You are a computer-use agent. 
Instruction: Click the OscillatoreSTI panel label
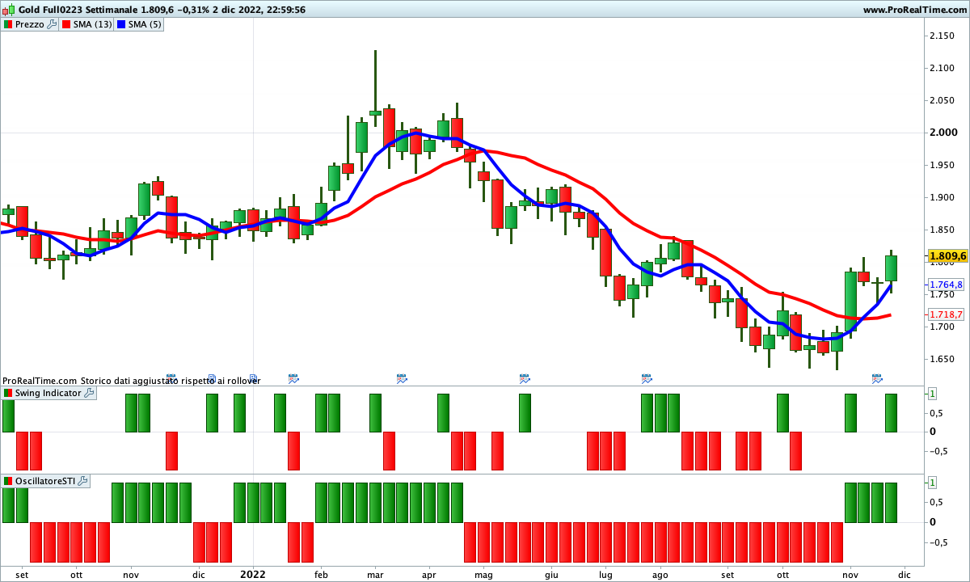(x=45, y=481)
